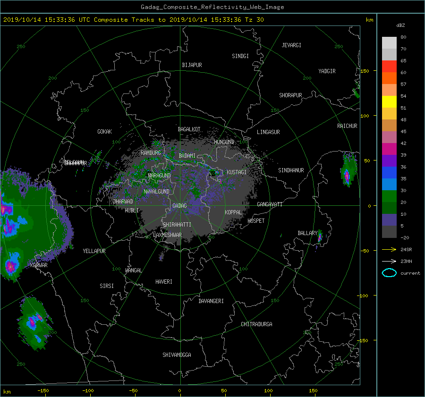This screenshot has height=397, width=425.
Task: Click the magenta 42 dBZ legend swatch
Action: [x=389, y=149]
